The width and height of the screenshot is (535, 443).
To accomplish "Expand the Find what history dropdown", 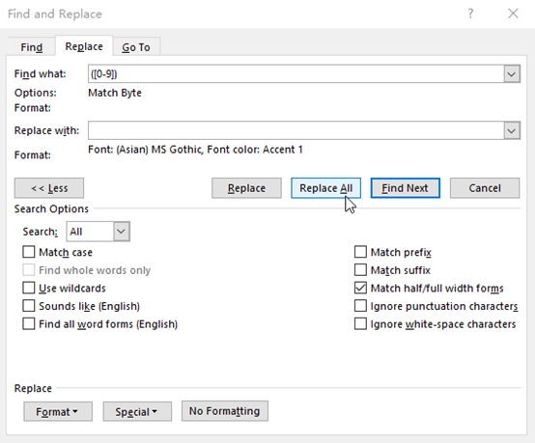I will point(512,73).
